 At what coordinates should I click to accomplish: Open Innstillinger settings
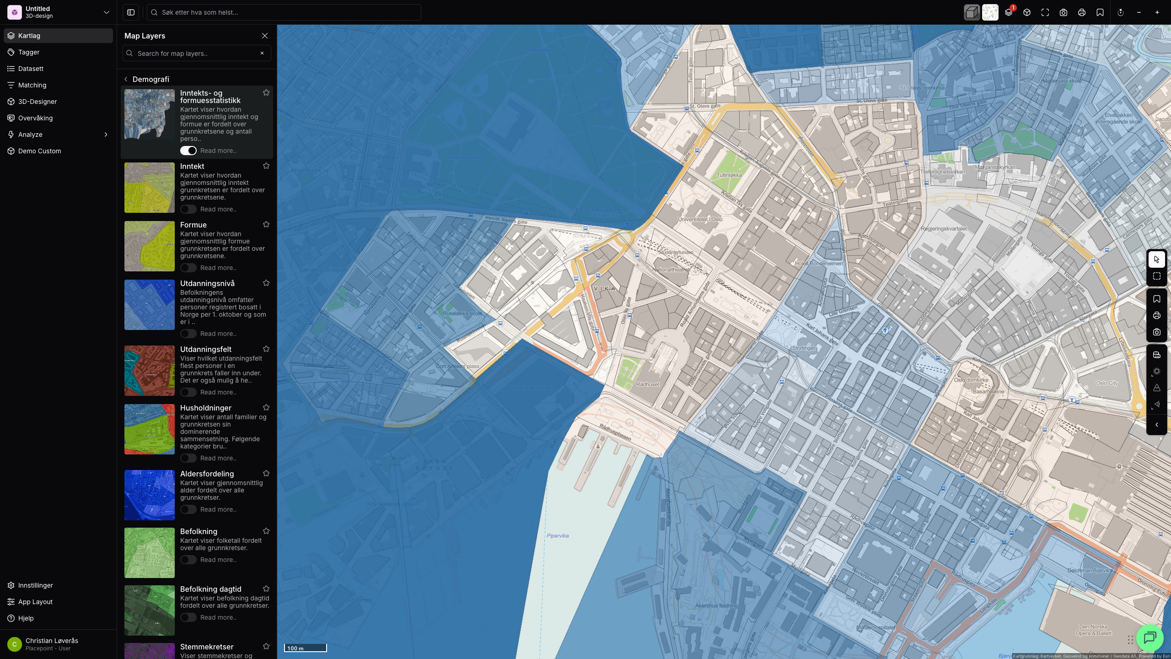pos(58,585)
